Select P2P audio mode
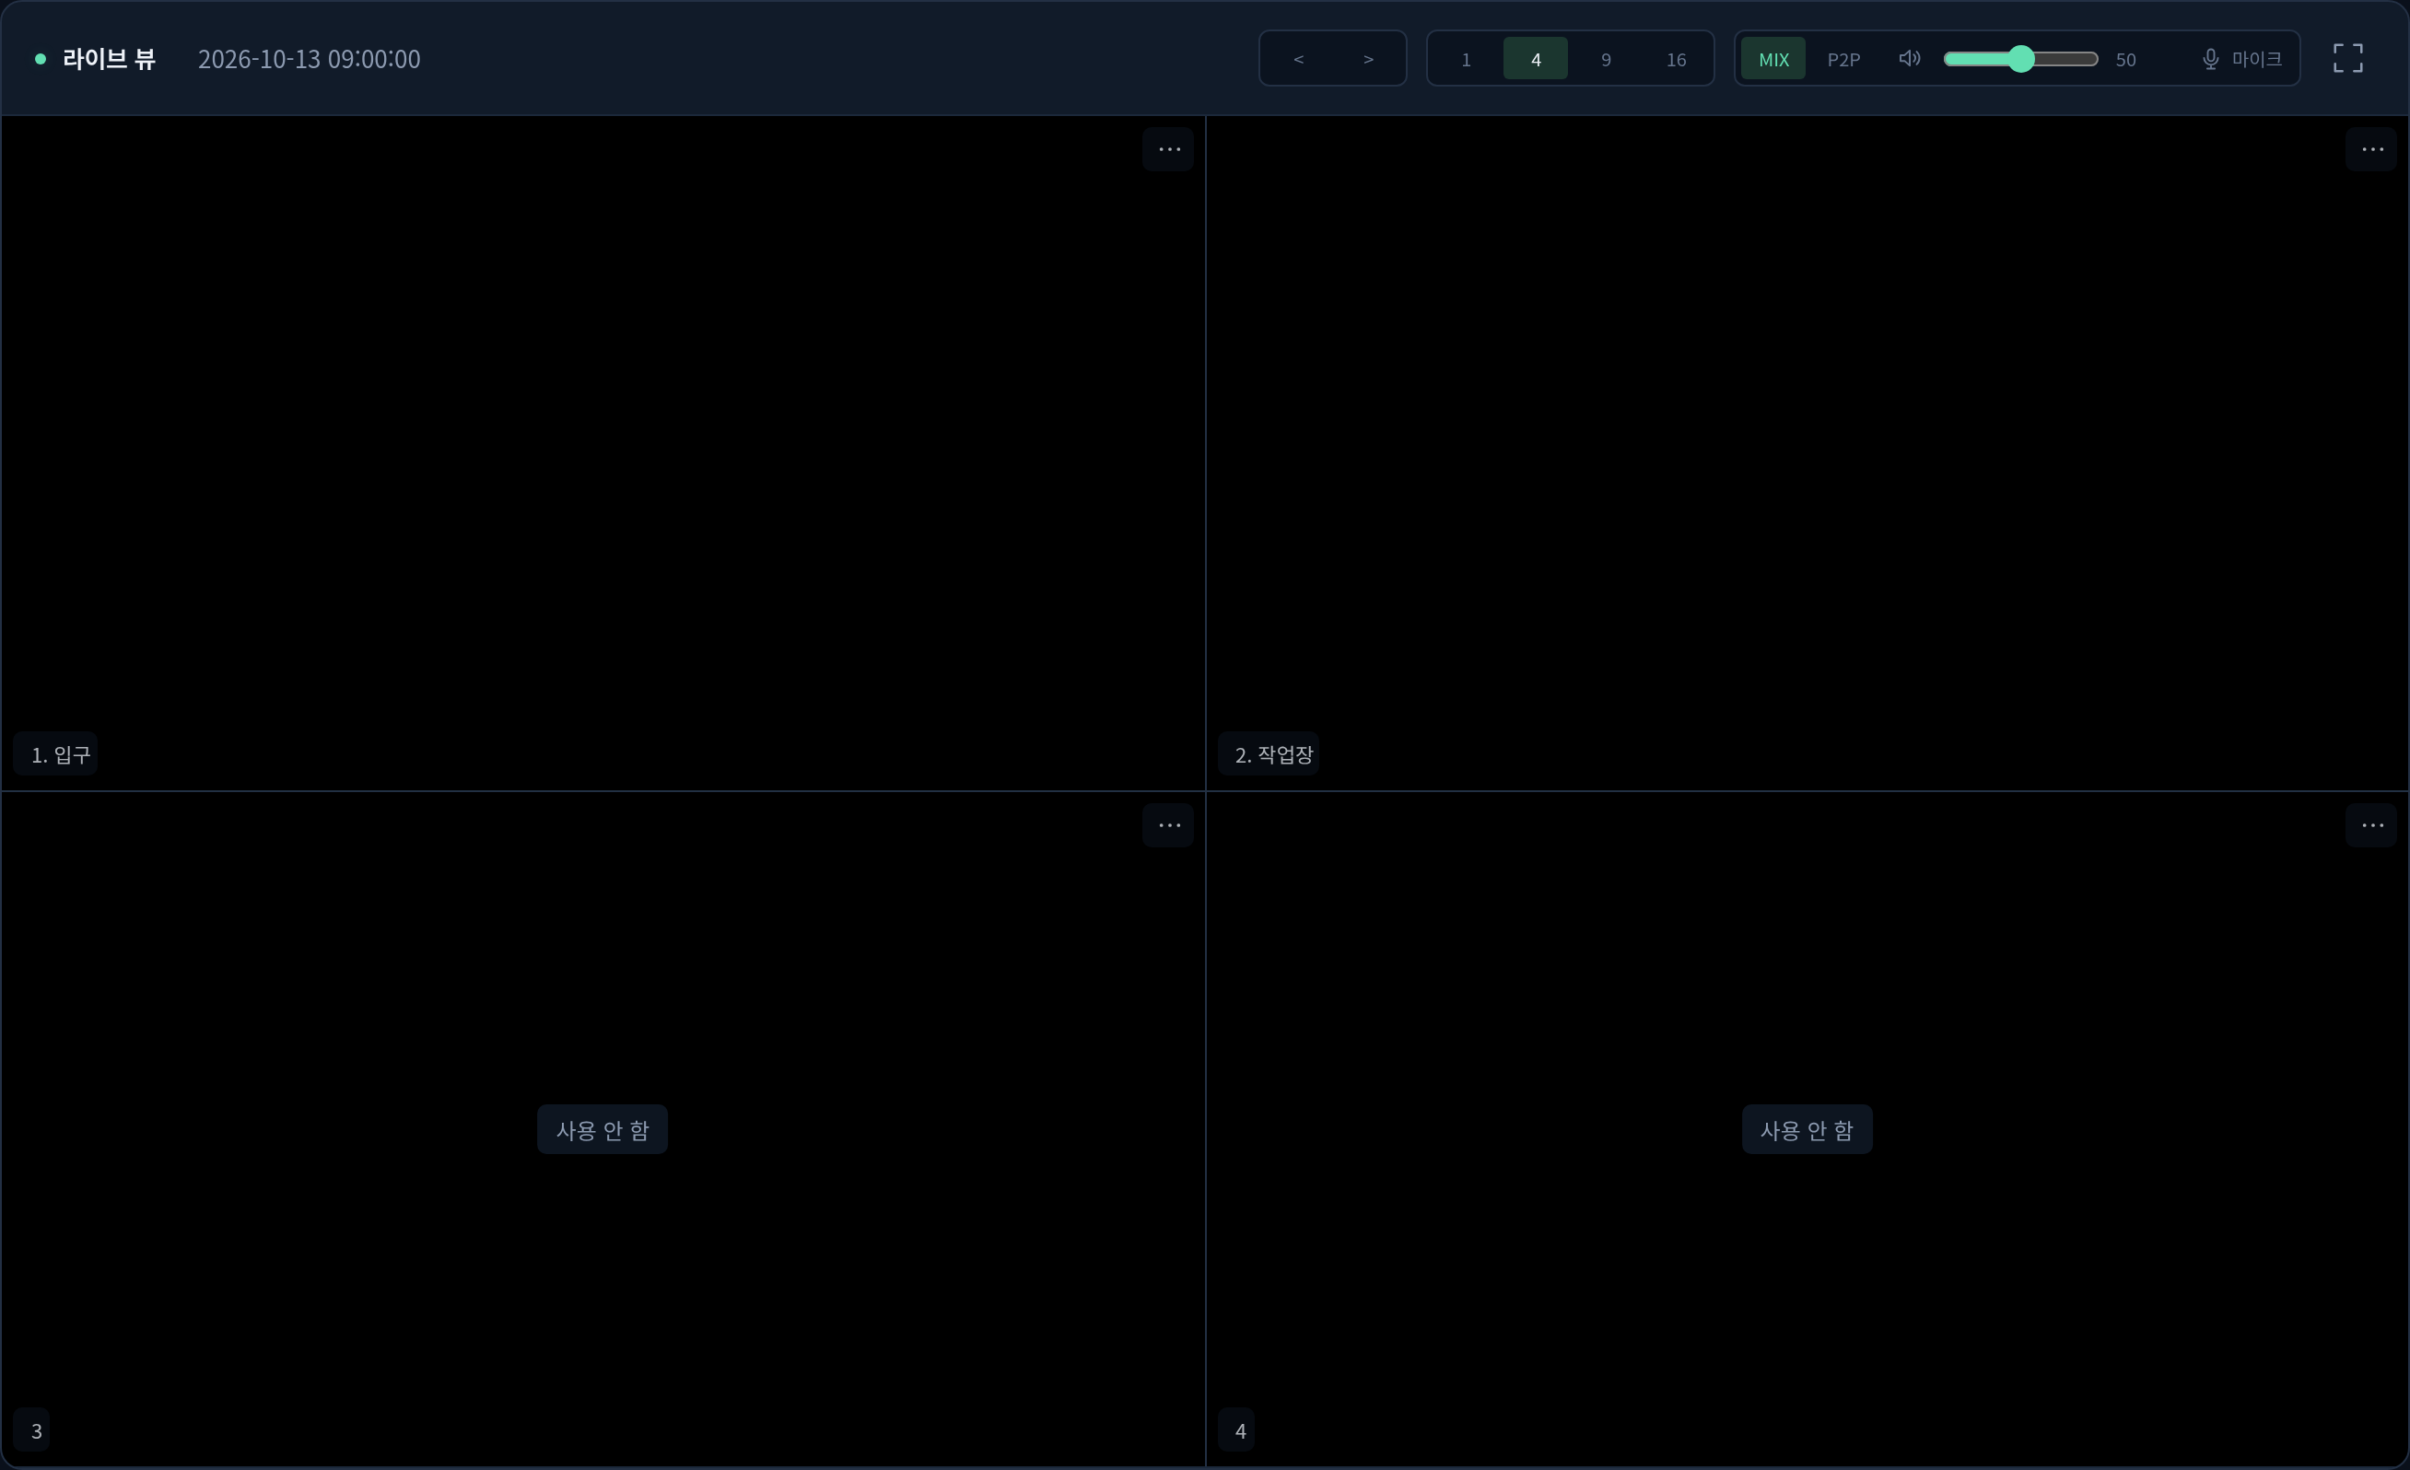2410x1470 pixels. pos(1843,59)
